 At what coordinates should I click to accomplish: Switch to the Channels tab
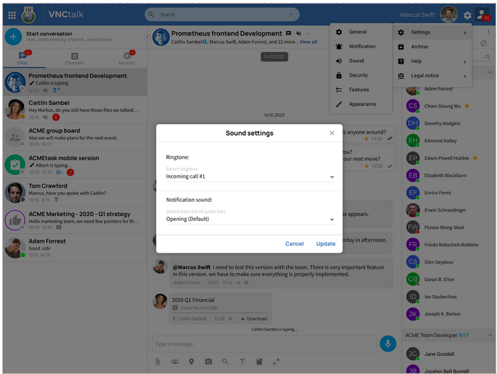tap(74, 58)
